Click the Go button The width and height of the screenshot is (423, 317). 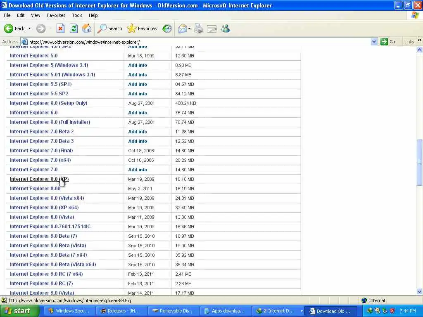[388, 42]
